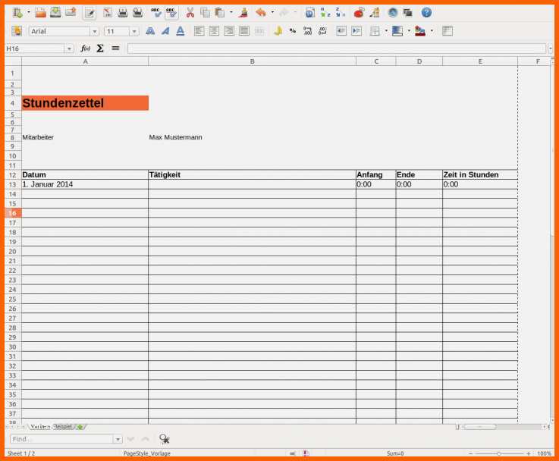Click the New document icon
This screenshot has height=461, width=559.
[17, 13]
